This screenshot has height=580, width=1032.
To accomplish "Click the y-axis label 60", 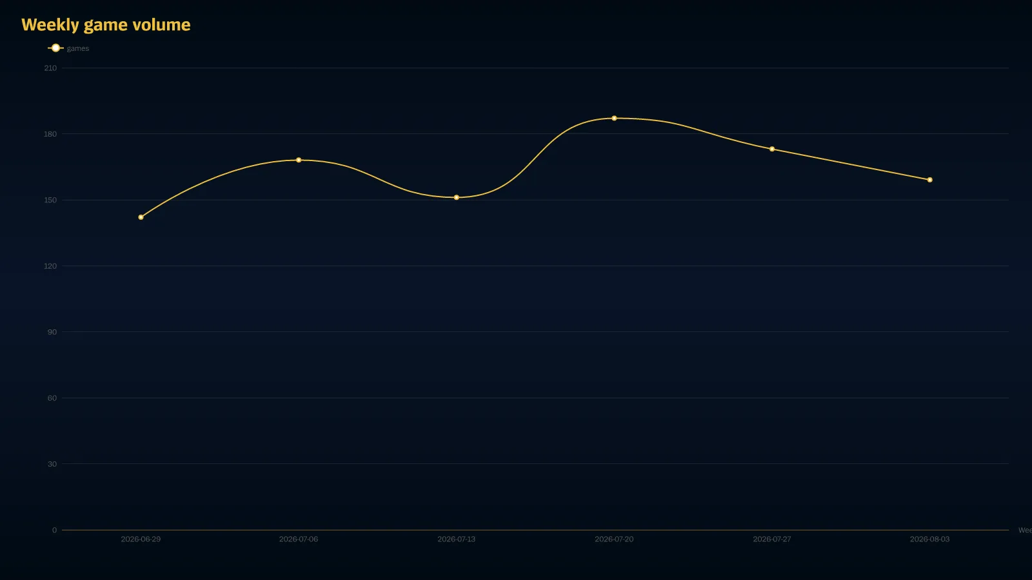I will 52,398.
